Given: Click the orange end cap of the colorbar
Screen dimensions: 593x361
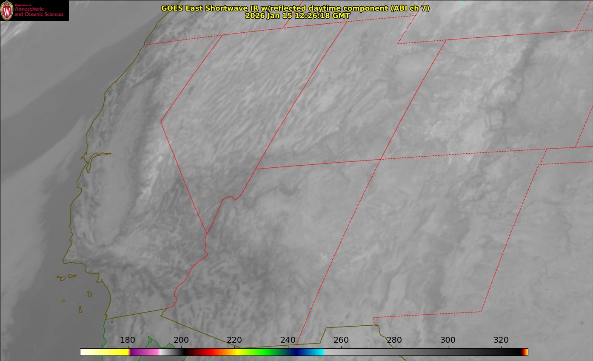Looking at the screenshot, I should (526, 352).
